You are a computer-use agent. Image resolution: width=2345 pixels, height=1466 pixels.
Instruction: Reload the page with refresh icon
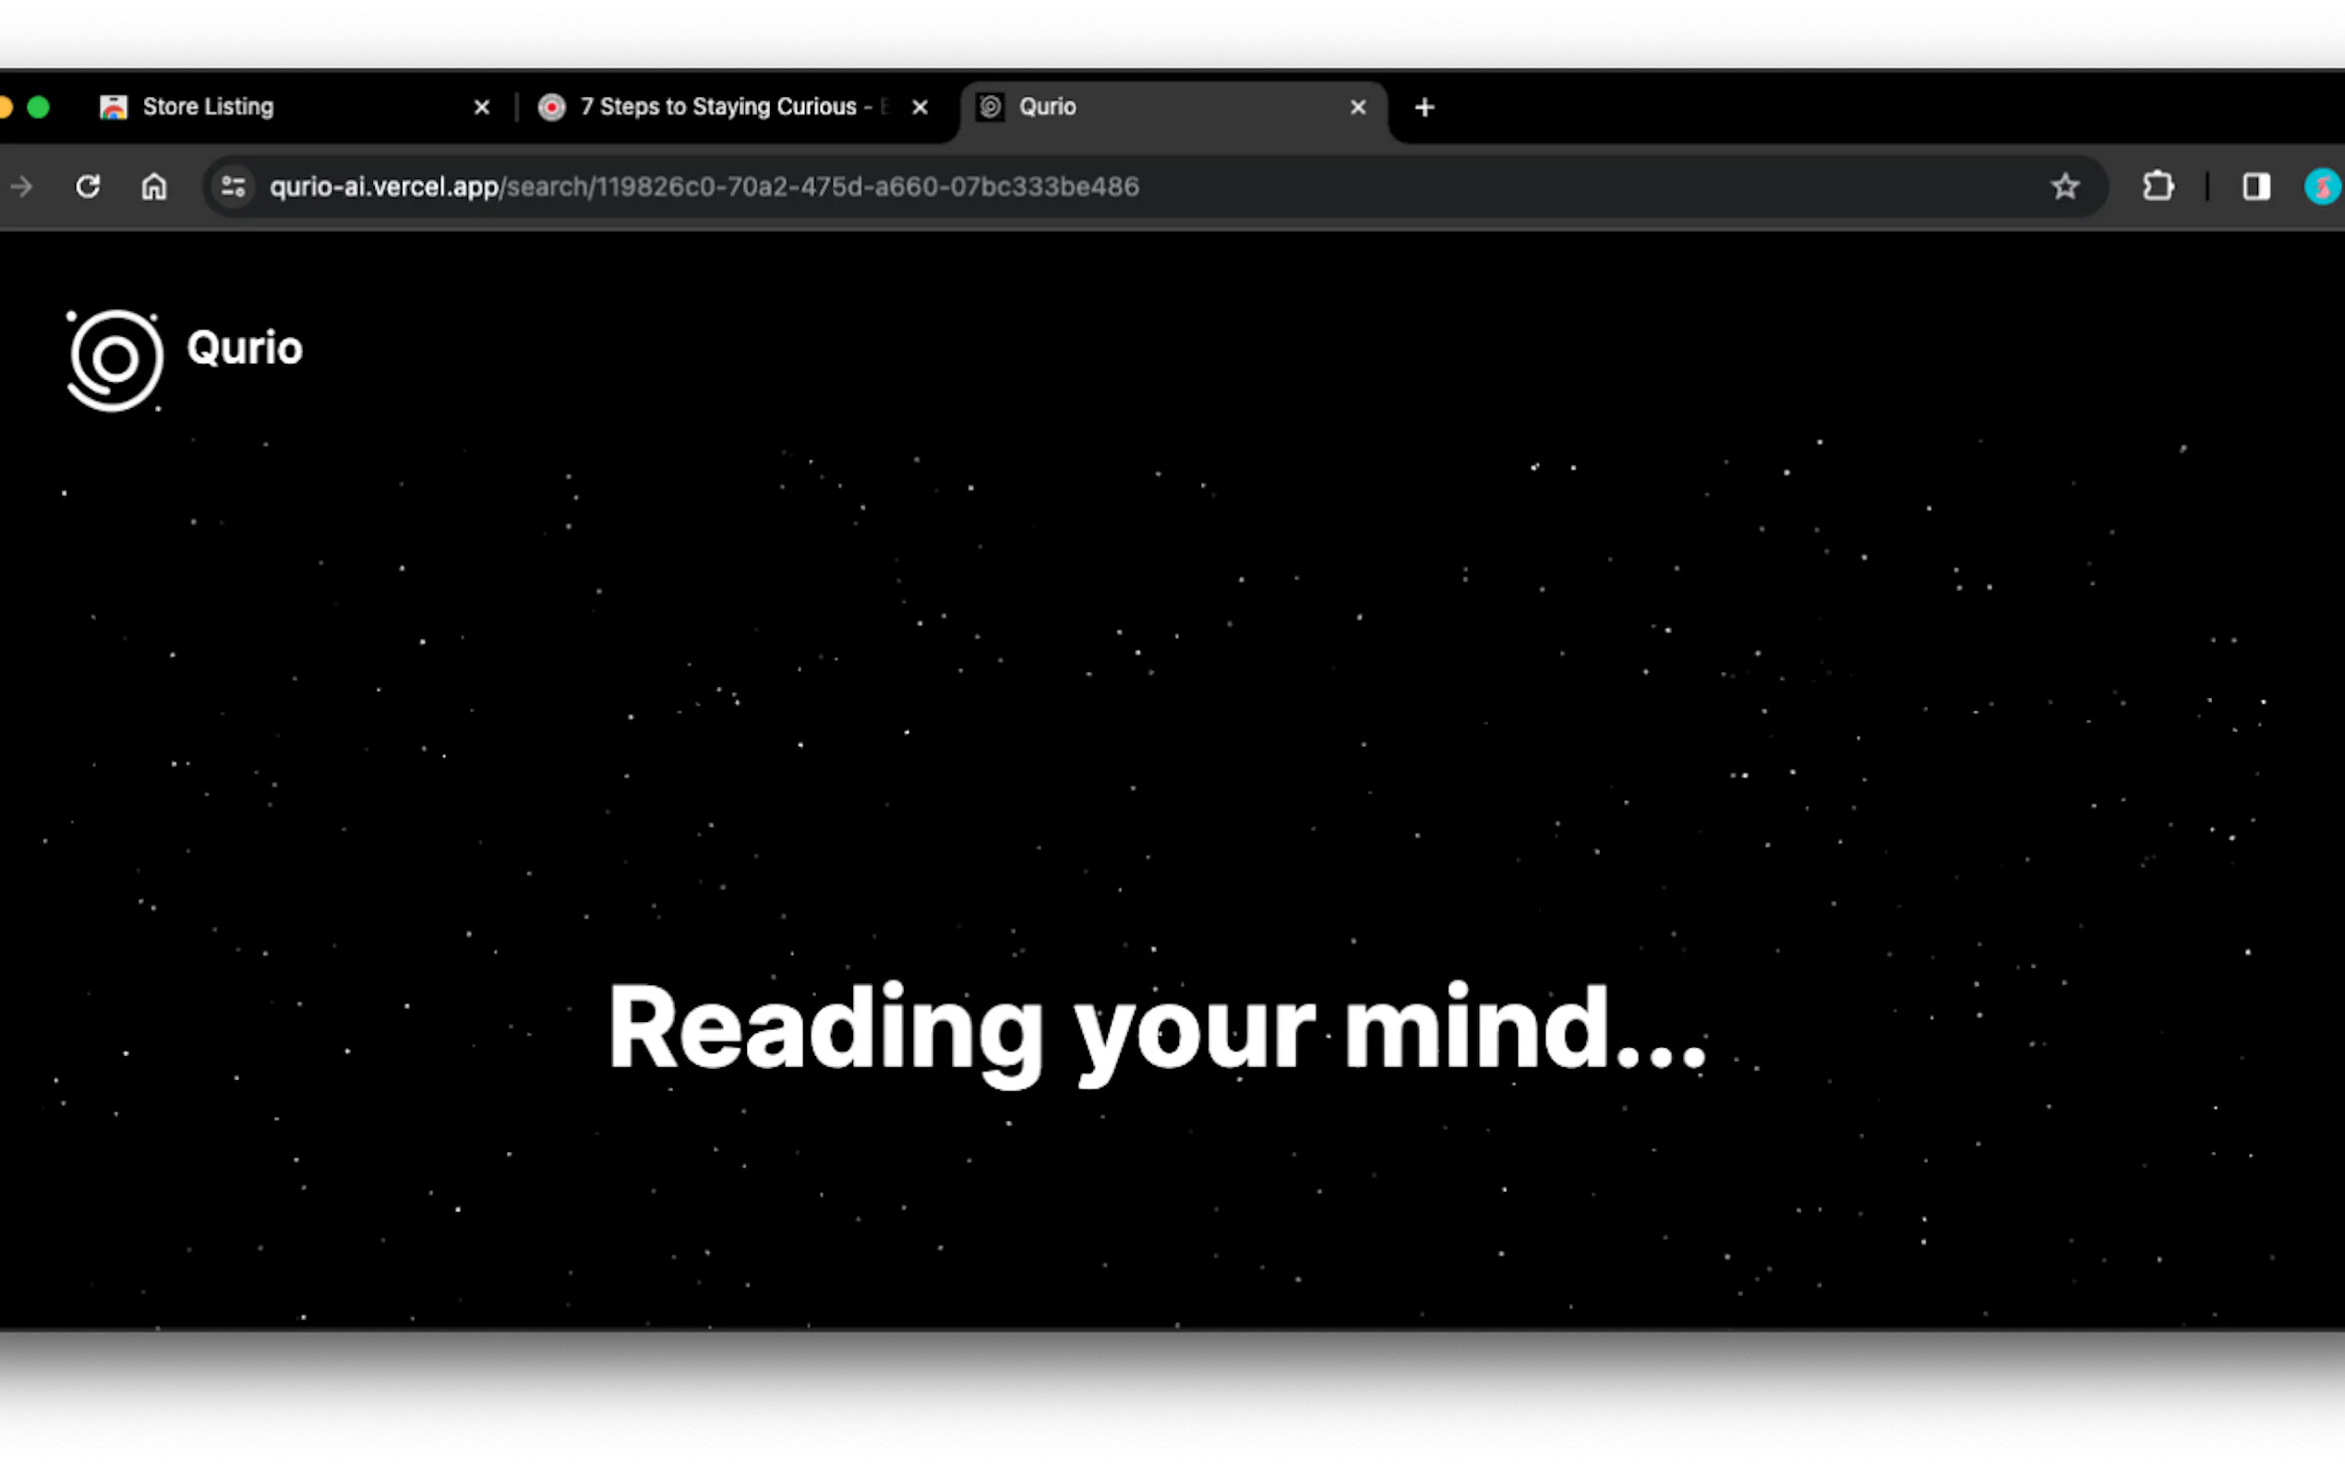pos(89,186)
